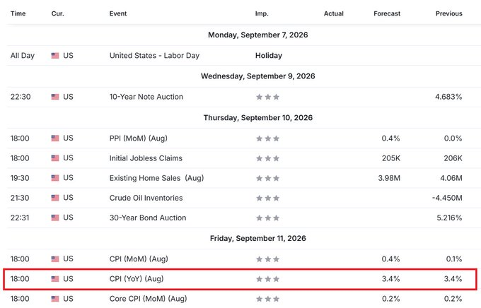Select the Forecast column header
This screenshot has width=481, height=308.
coord(387,13)
